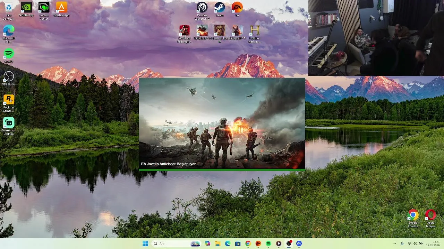This screenshot has height=249, width=444.
Task: Click the 'EA Javelin Anticheat Başlatılıyor...' text
Action: 170,164
